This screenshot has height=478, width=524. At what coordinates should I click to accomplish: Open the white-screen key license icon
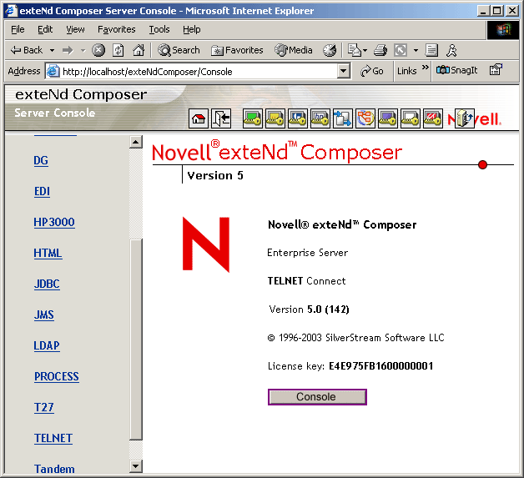(x=411, y=118)
